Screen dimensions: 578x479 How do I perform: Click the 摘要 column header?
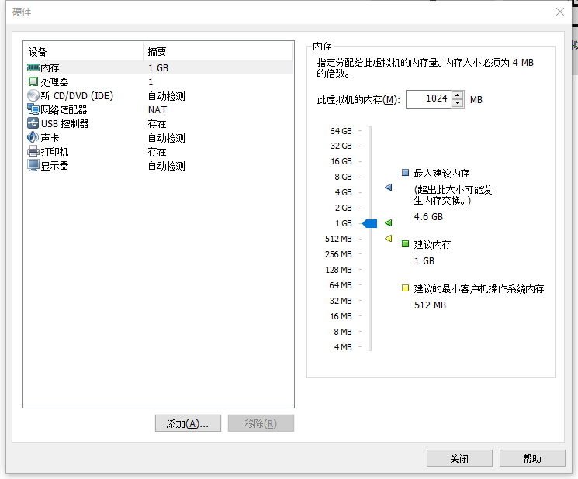218,52
